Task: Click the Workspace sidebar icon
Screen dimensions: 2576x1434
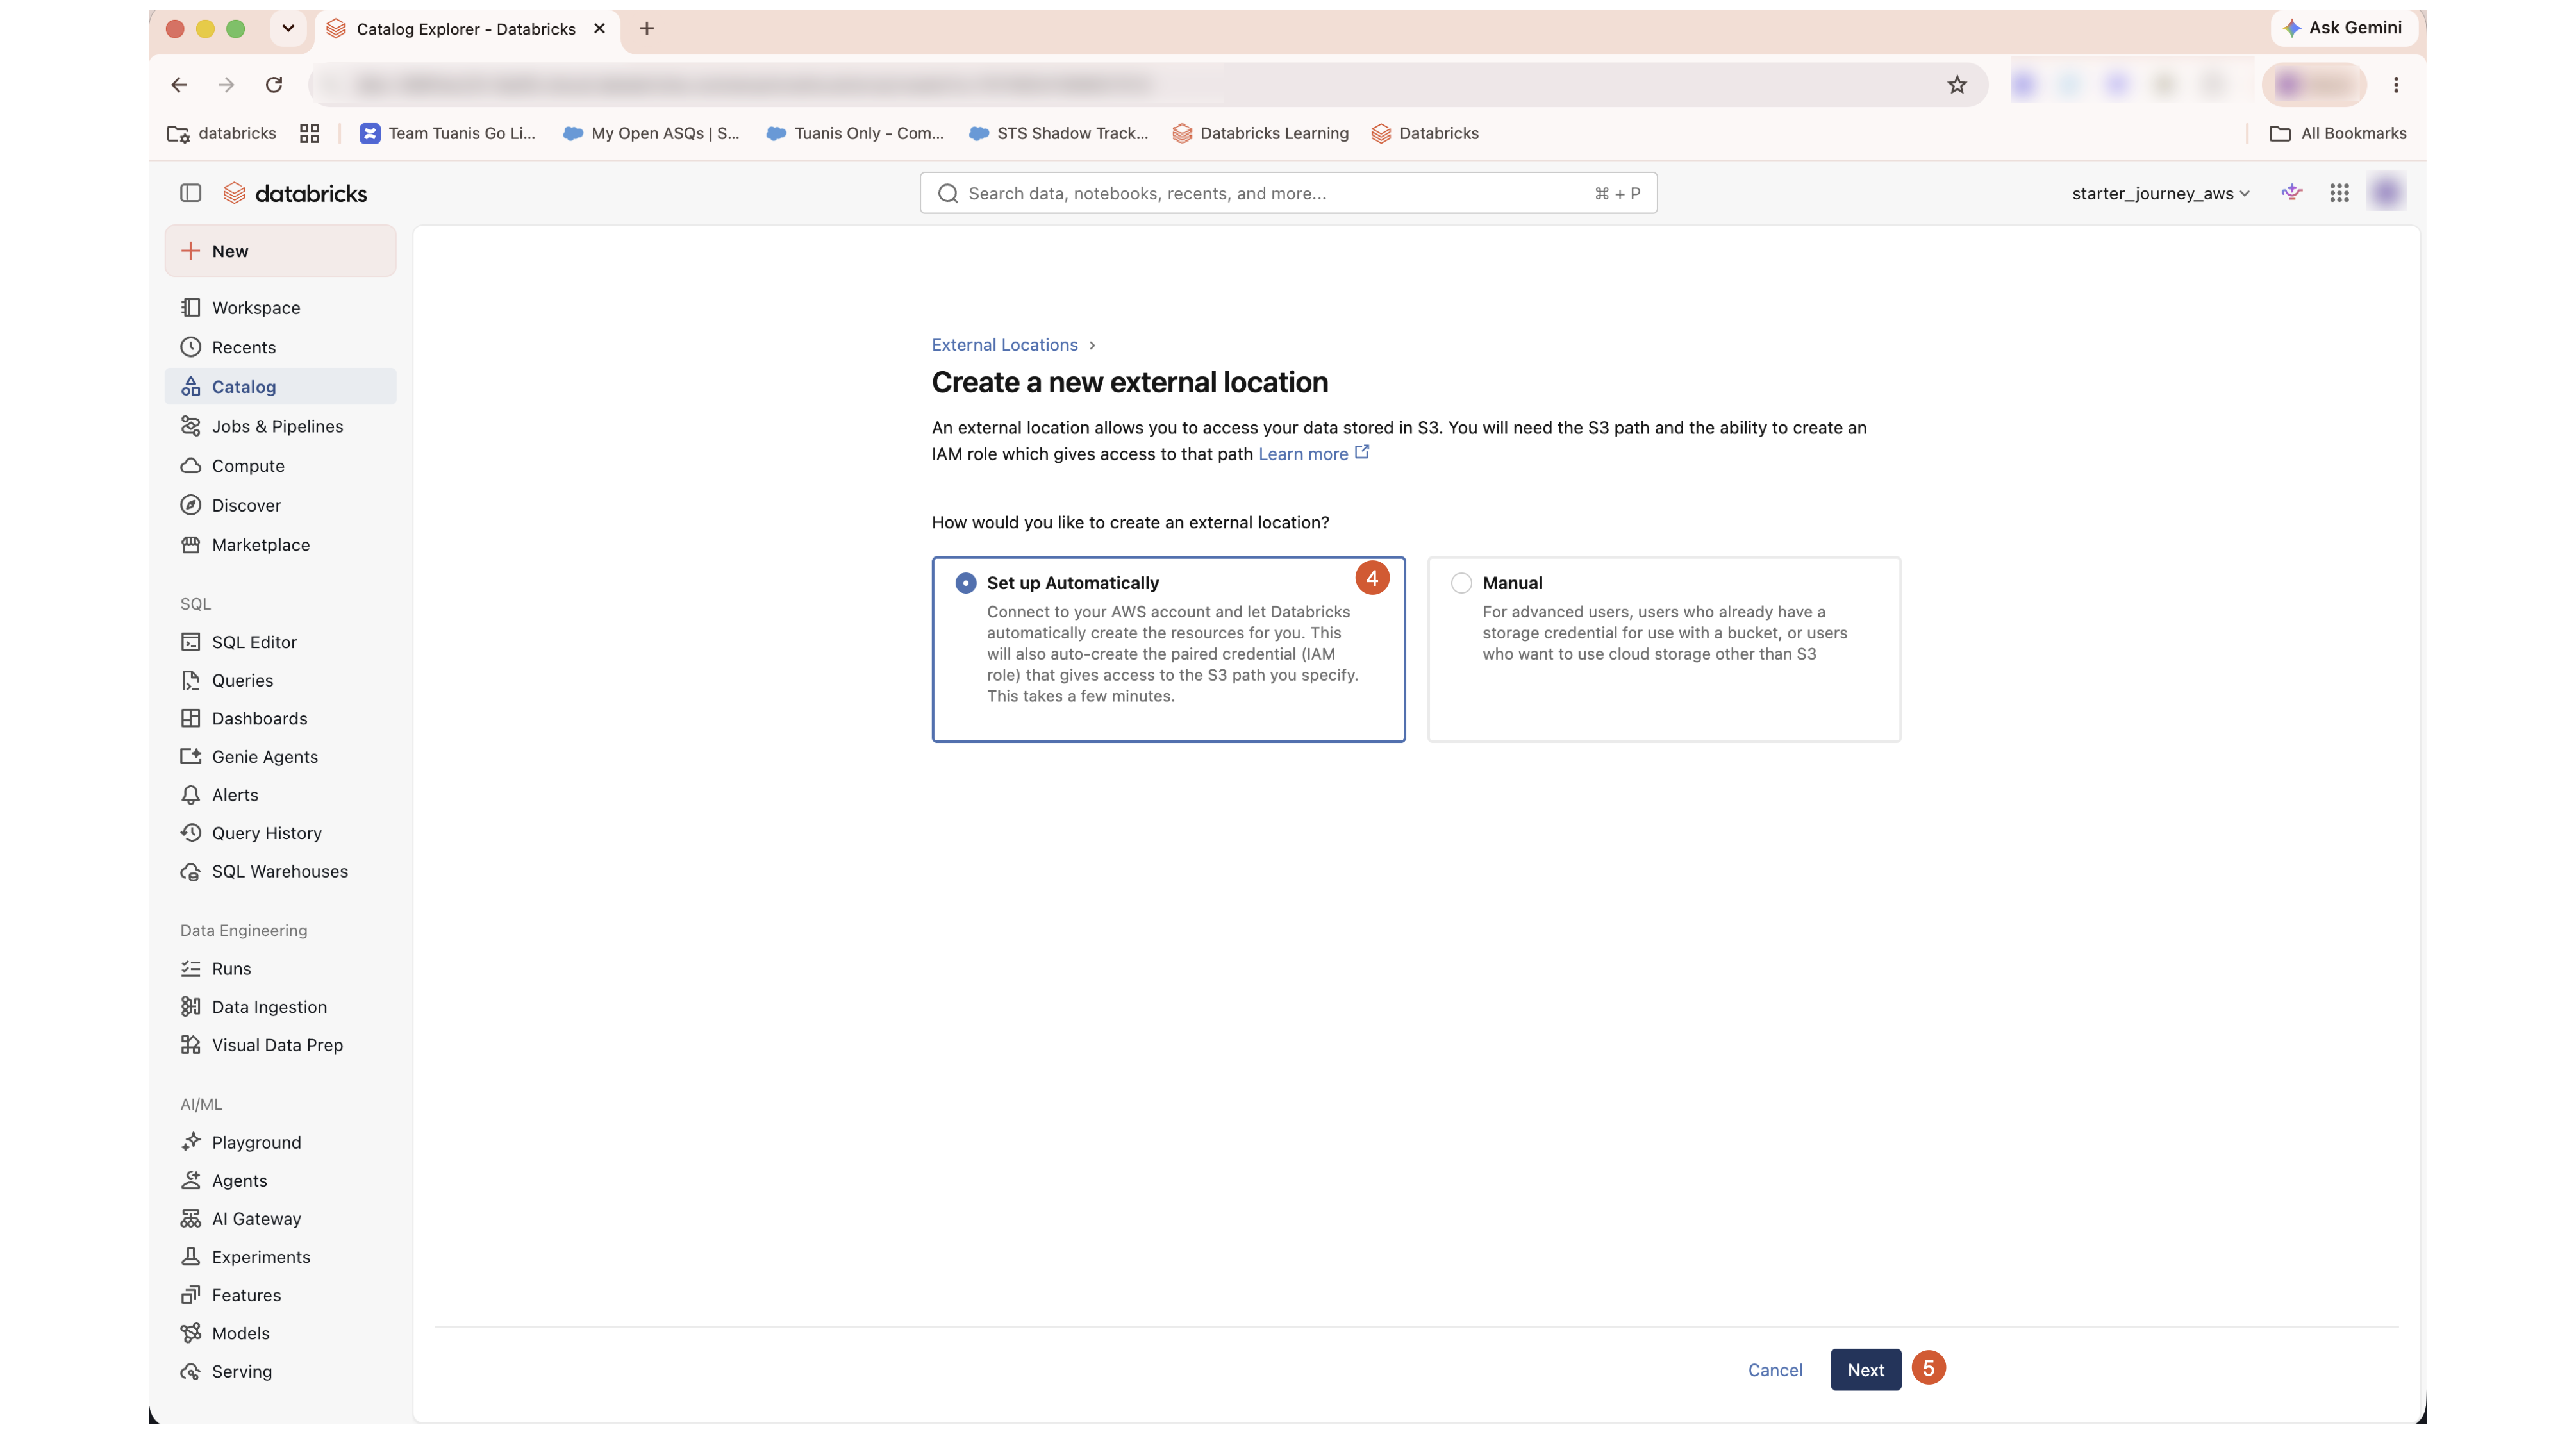Action: click(x=190, y=308)
